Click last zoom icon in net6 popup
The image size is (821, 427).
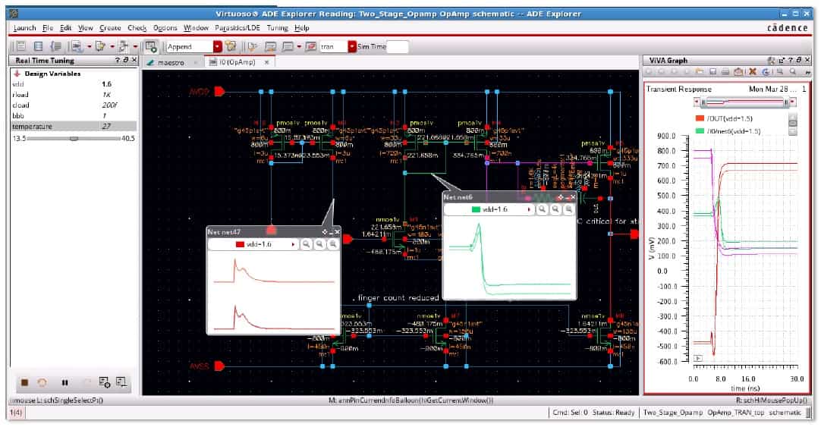click(568, 209)
